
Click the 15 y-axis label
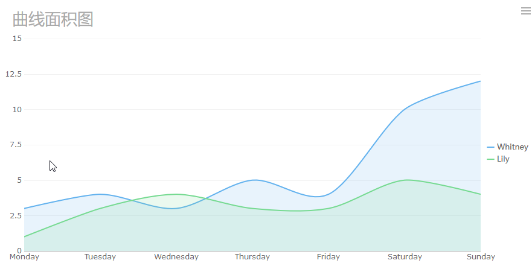(17, 39)
